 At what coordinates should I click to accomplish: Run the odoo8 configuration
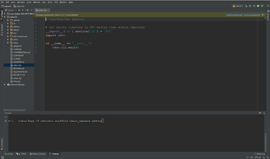pyautogui.click(x=246, y=6)
